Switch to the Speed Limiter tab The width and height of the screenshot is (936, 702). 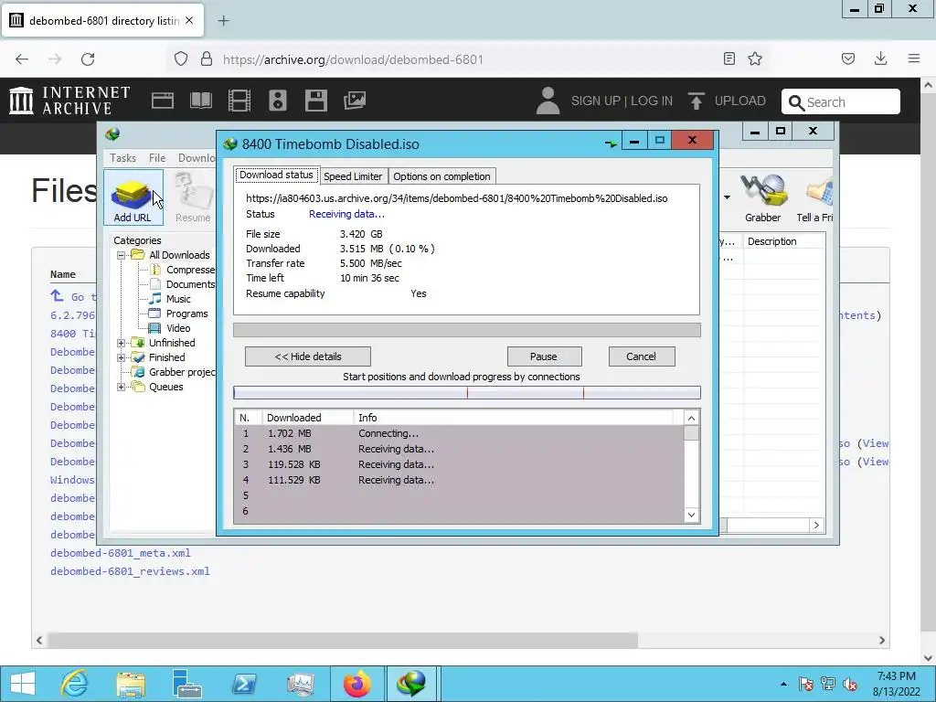coord(353,176)
